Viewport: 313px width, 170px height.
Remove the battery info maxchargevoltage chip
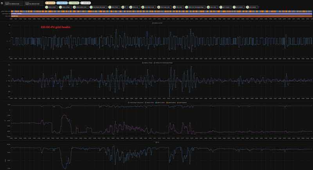pos(205,7)
